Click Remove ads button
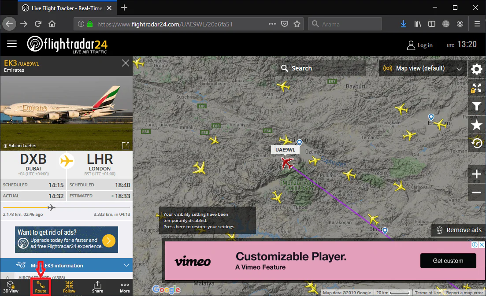The width and height of the screenshot is (486, 296). (459, 230)
